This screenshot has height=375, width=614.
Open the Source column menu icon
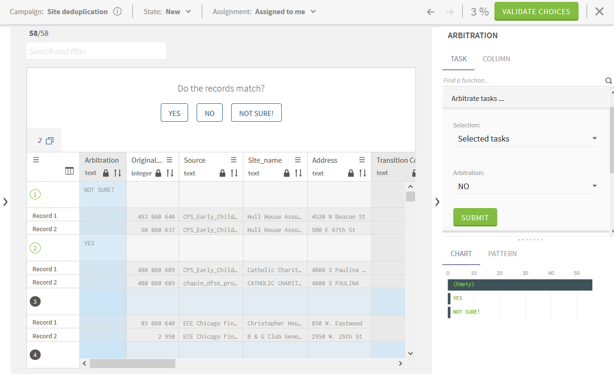233,160
